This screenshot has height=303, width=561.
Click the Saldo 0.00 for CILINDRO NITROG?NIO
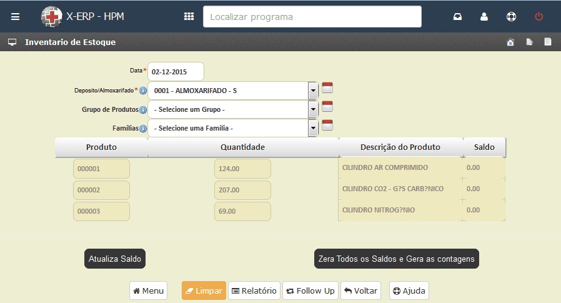click(484, 210)
